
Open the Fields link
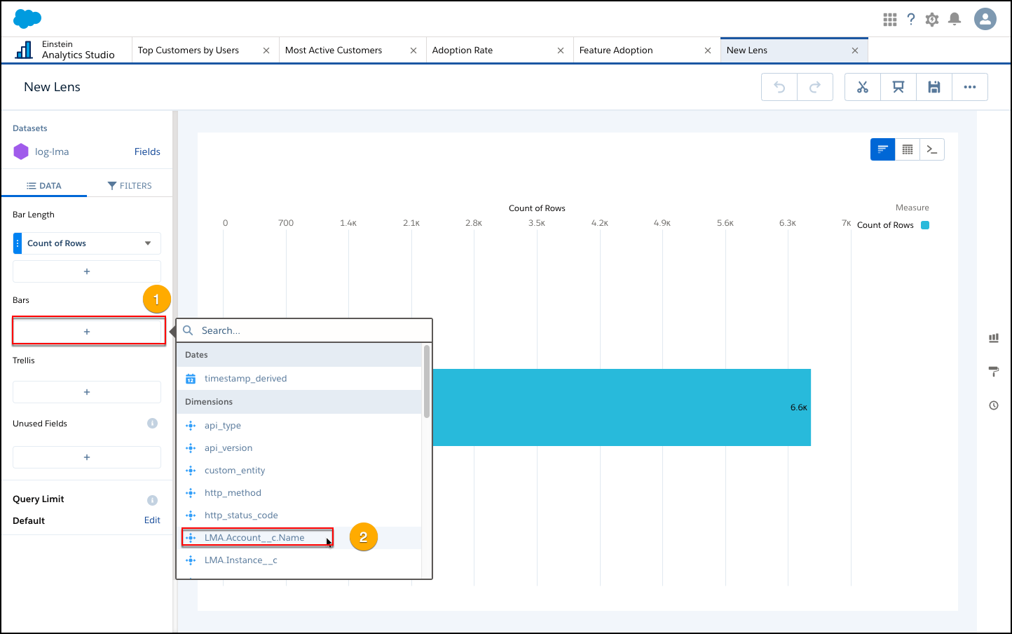tap(147, 151)
